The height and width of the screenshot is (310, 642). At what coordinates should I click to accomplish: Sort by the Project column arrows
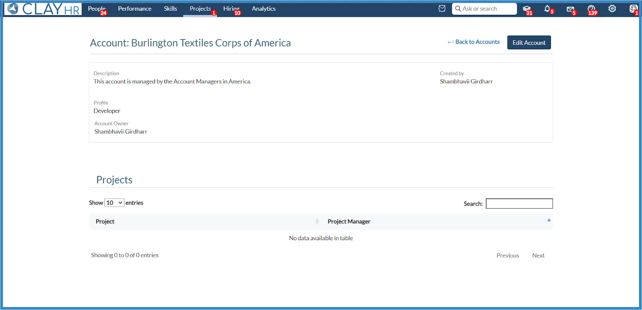[317, 221]
